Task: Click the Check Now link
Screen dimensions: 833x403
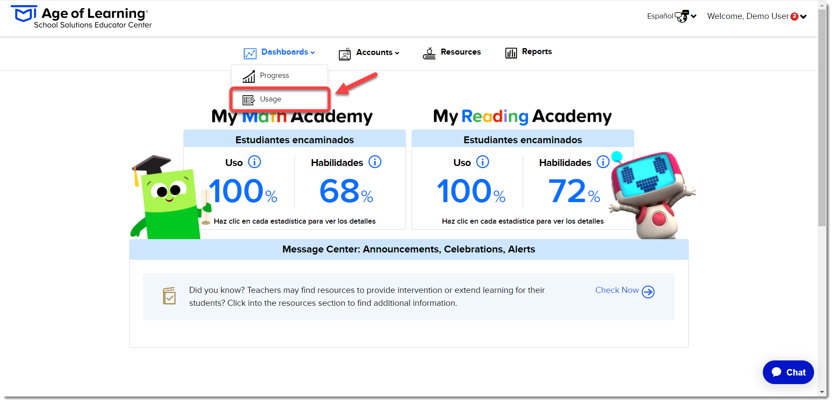Action: 617,290
